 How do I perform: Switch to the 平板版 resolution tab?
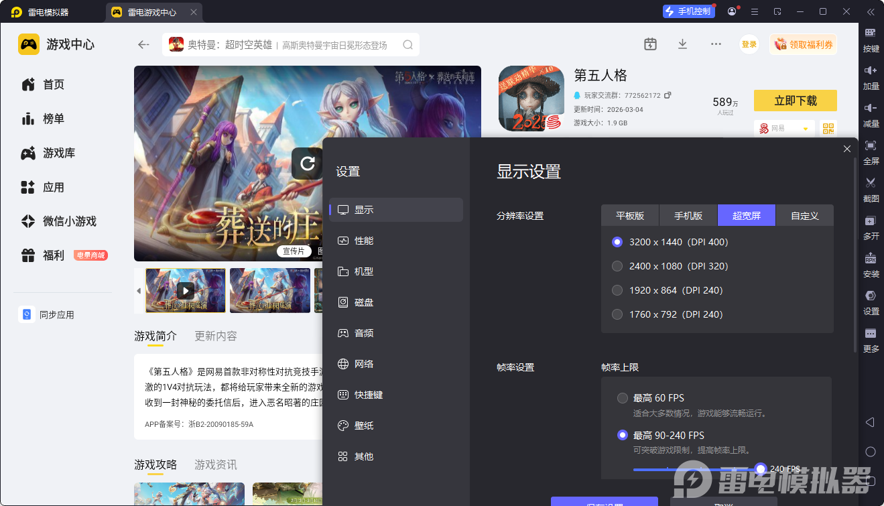[x=630, y=216]
